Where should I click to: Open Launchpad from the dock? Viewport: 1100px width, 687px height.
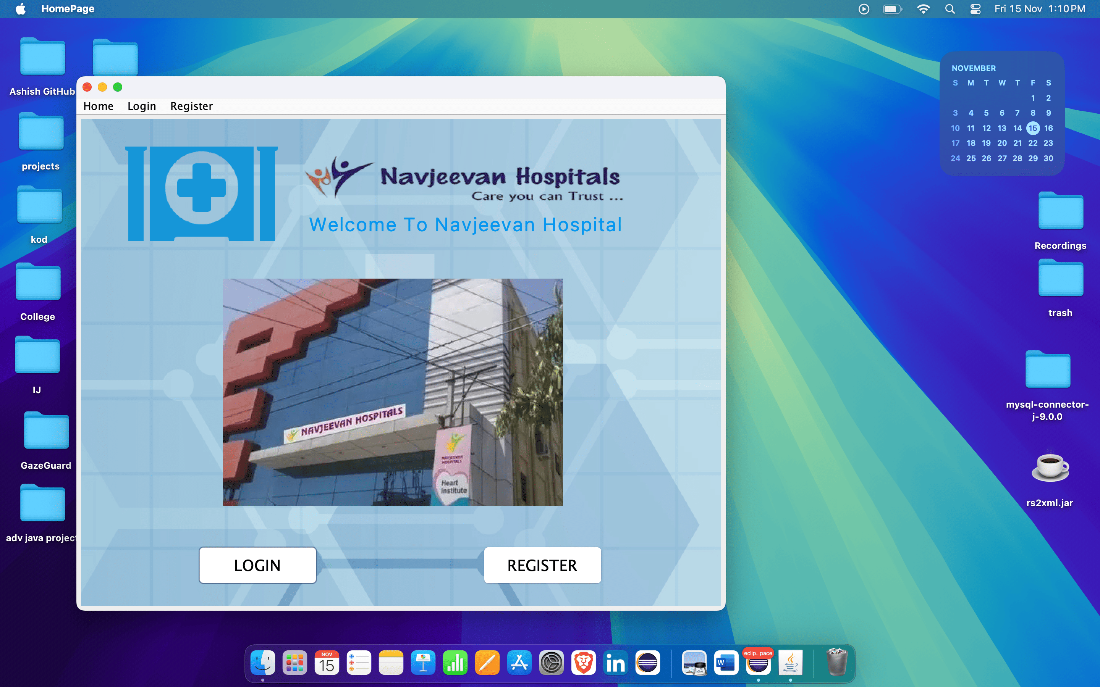294,663
